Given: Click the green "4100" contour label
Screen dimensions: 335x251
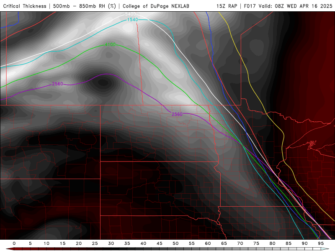Looking at the screenshot, I should (110, 44).
